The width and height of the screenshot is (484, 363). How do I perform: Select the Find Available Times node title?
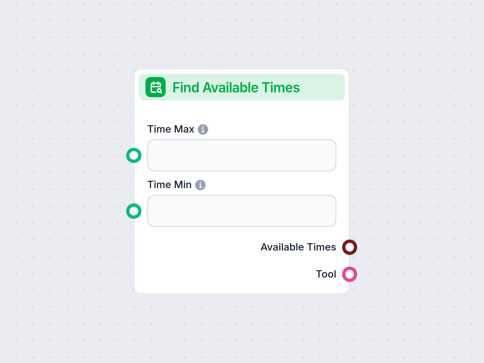[x=236, y=88]
